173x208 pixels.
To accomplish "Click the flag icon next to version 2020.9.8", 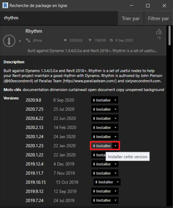I will (66, 40).
